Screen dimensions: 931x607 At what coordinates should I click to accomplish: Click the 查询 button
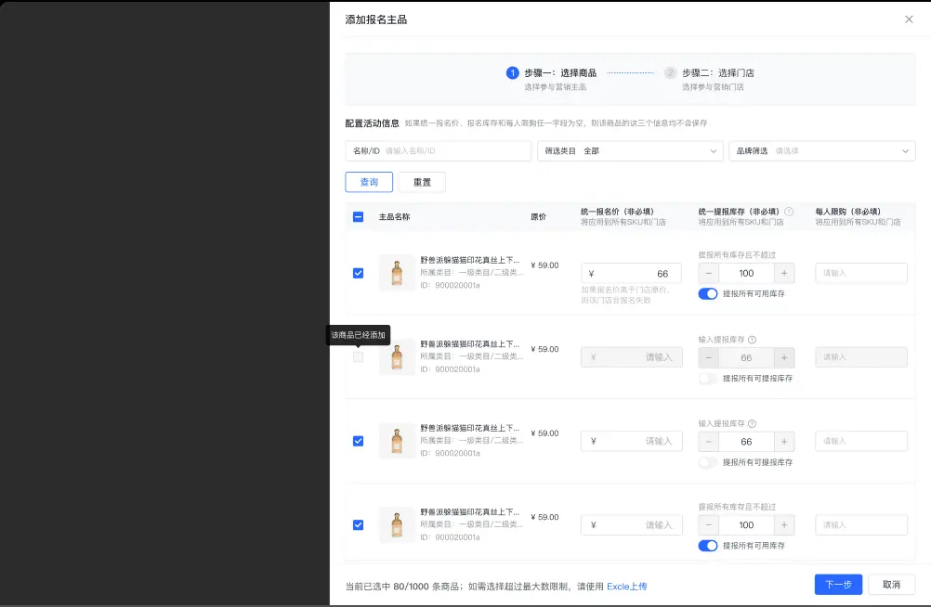pyautogui.click(x=369, y=182)
